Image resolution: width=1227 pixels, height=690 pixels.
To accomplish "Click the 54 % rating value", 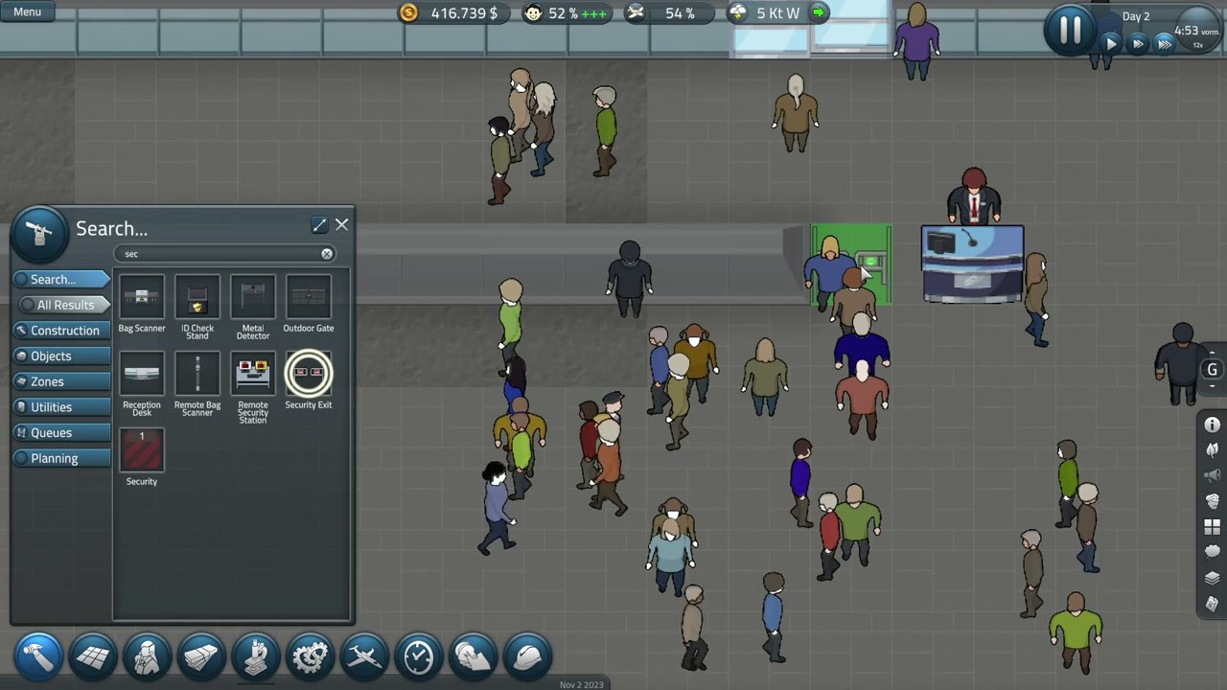I will coord(680,12).
